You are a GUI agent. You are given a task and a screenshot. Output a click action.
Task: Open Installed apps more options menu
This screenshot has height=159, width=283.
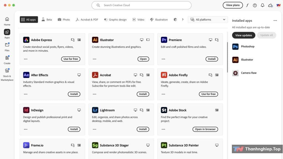275,21
